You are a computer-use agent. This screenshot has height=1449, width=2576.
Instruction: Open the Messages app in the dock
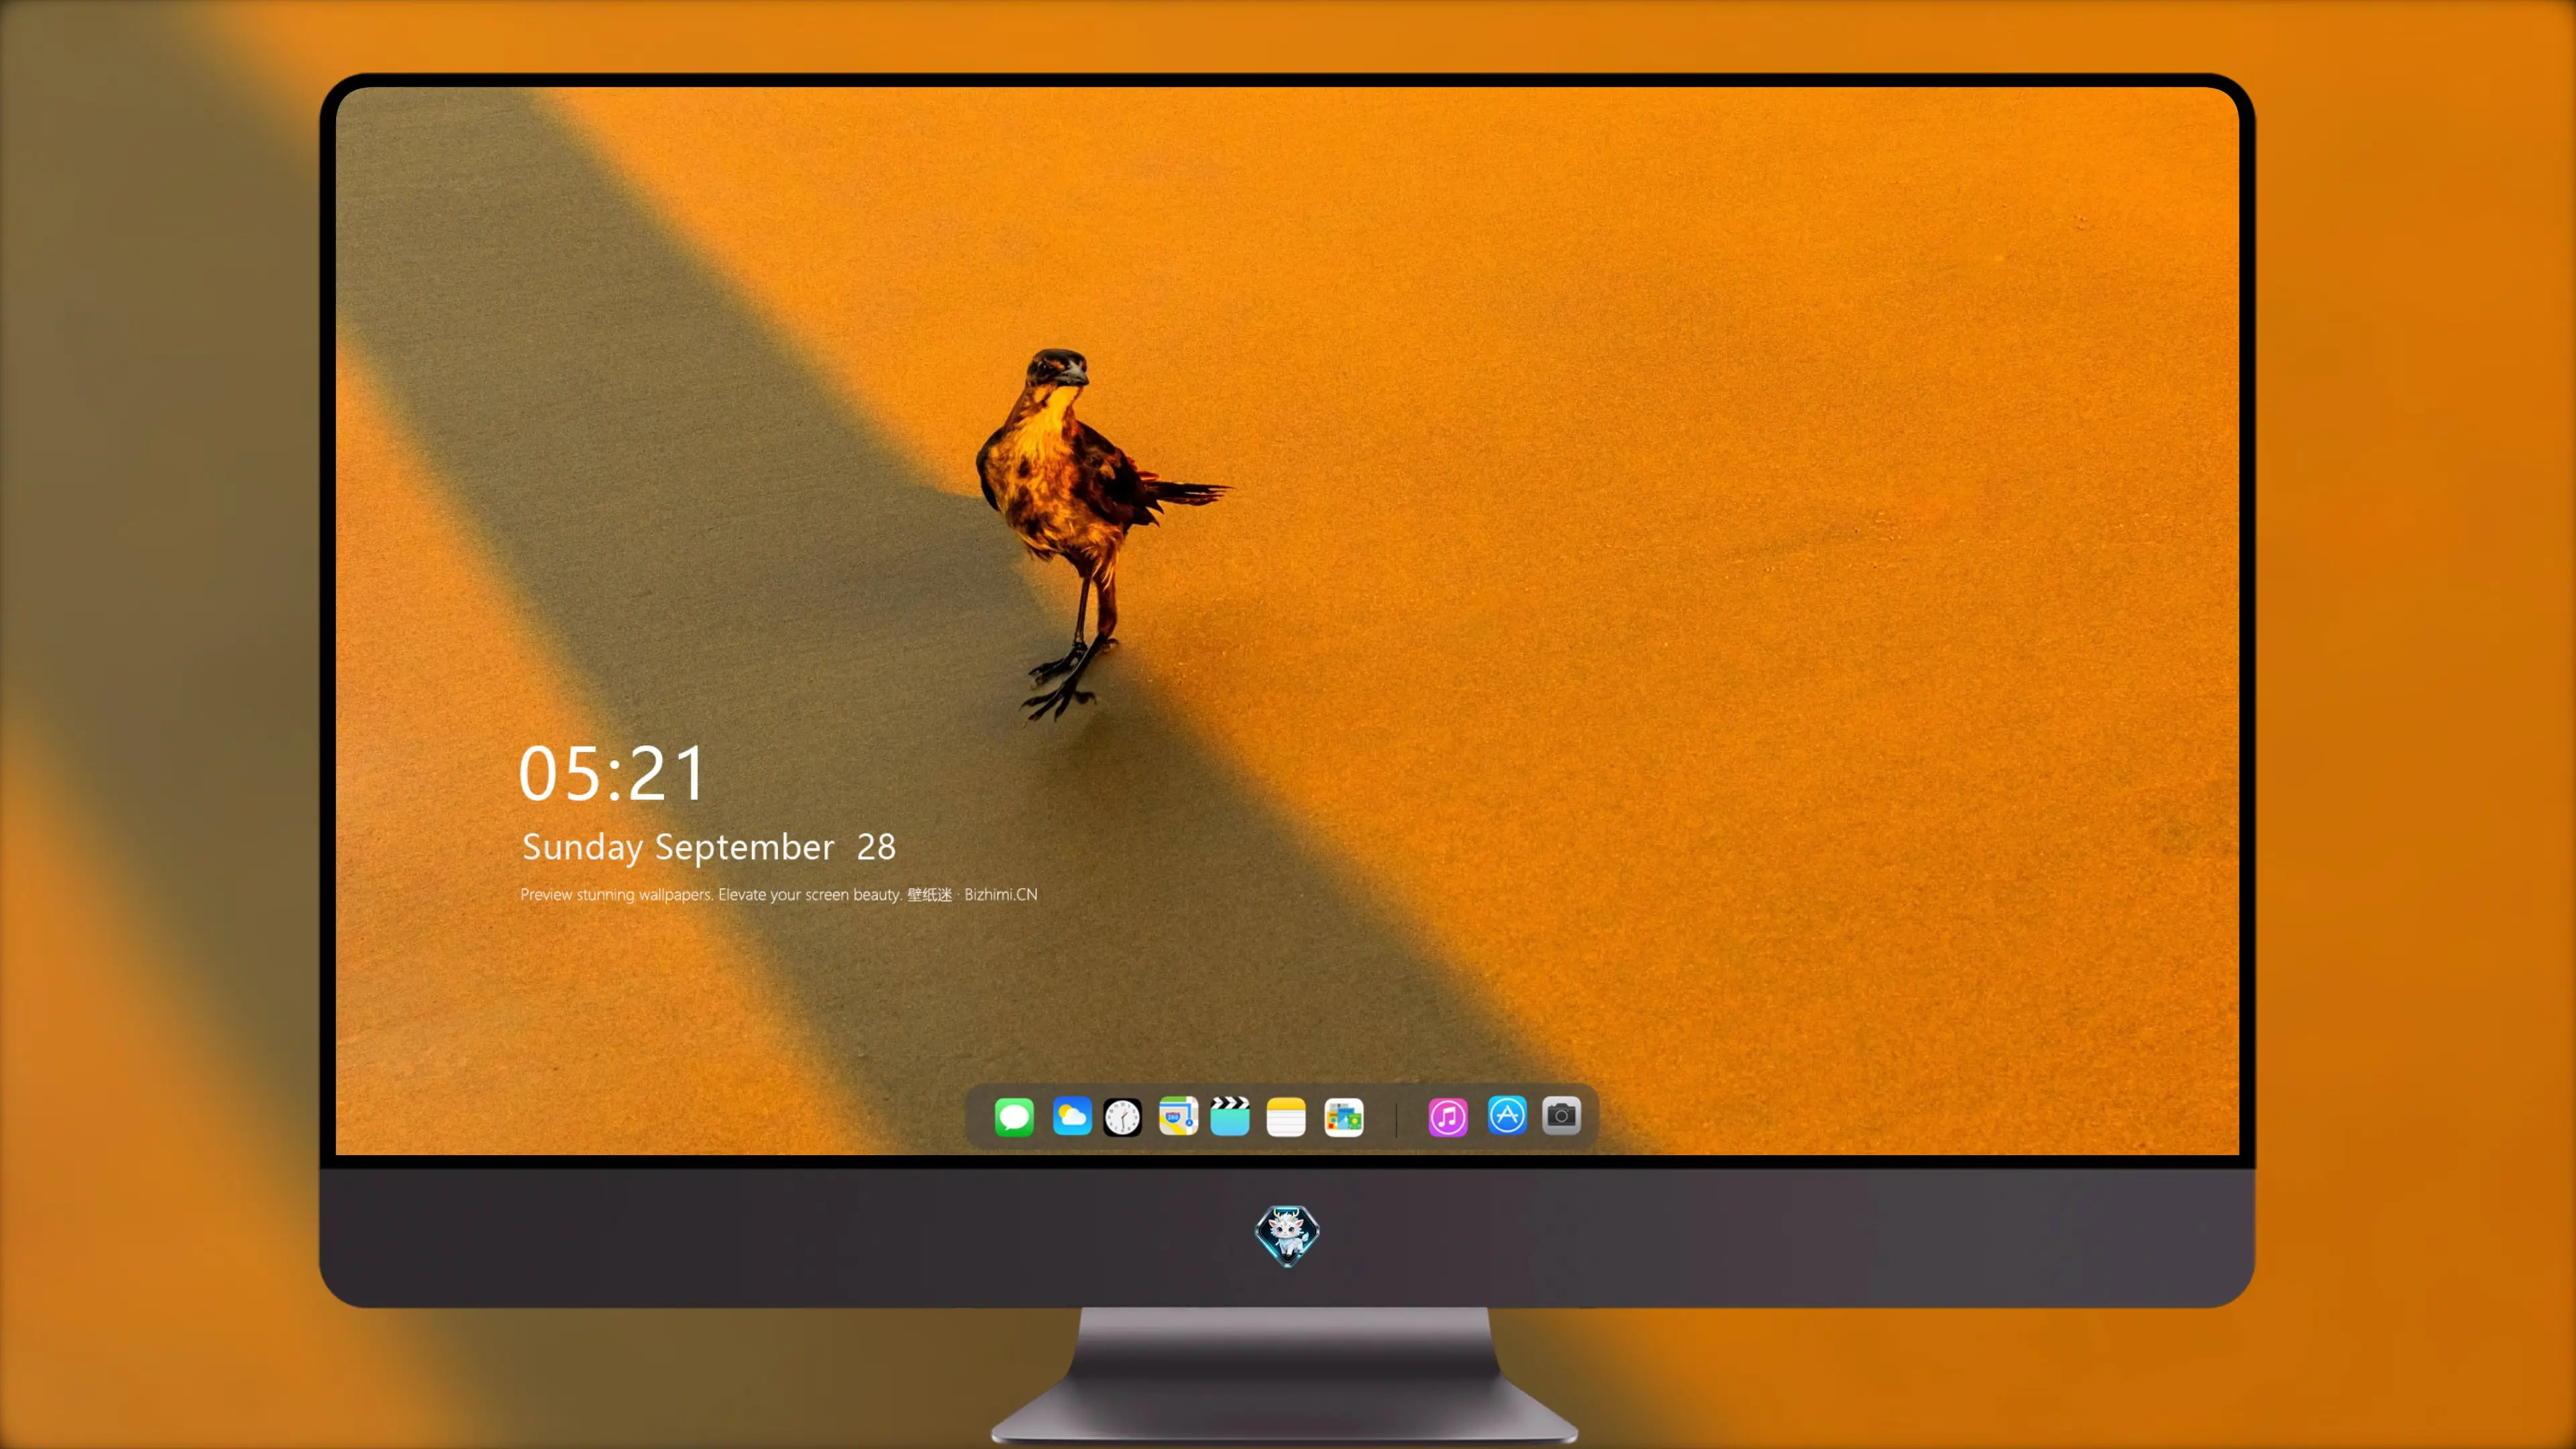tap(1014, 1116)
